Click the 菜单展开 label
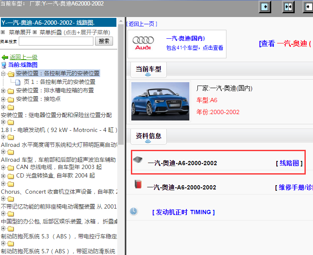 (x=20, y=32)
